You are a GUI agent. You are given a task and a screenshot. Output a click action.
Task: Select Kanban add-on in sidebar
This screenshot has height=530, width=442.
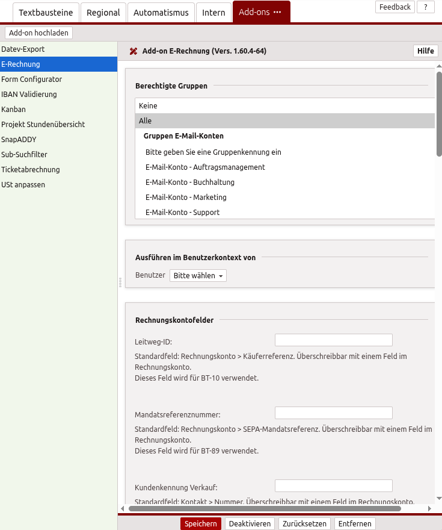pyautogui.click(x=13, y=110)
